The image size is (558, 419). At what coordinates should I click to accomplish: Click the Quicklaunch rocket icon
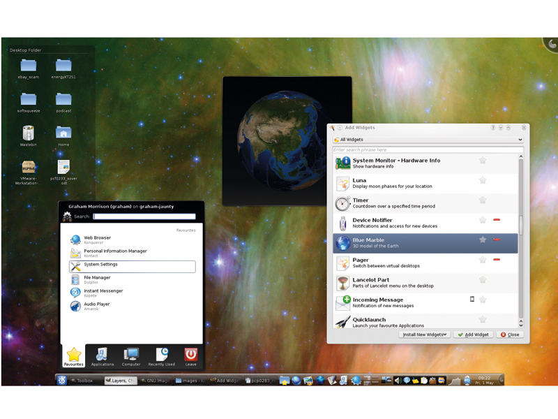342,322
